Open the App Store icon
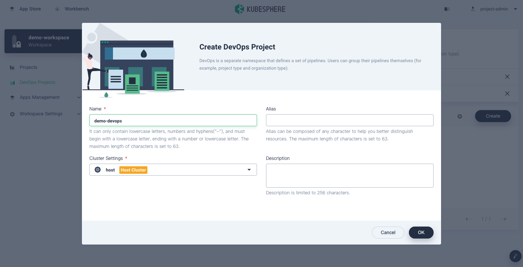 (x=12, y=9)
